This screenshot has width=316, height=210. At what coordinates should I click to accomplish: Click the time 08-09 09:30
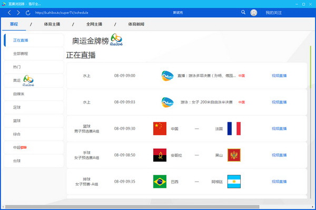click(x=124, y=129)
